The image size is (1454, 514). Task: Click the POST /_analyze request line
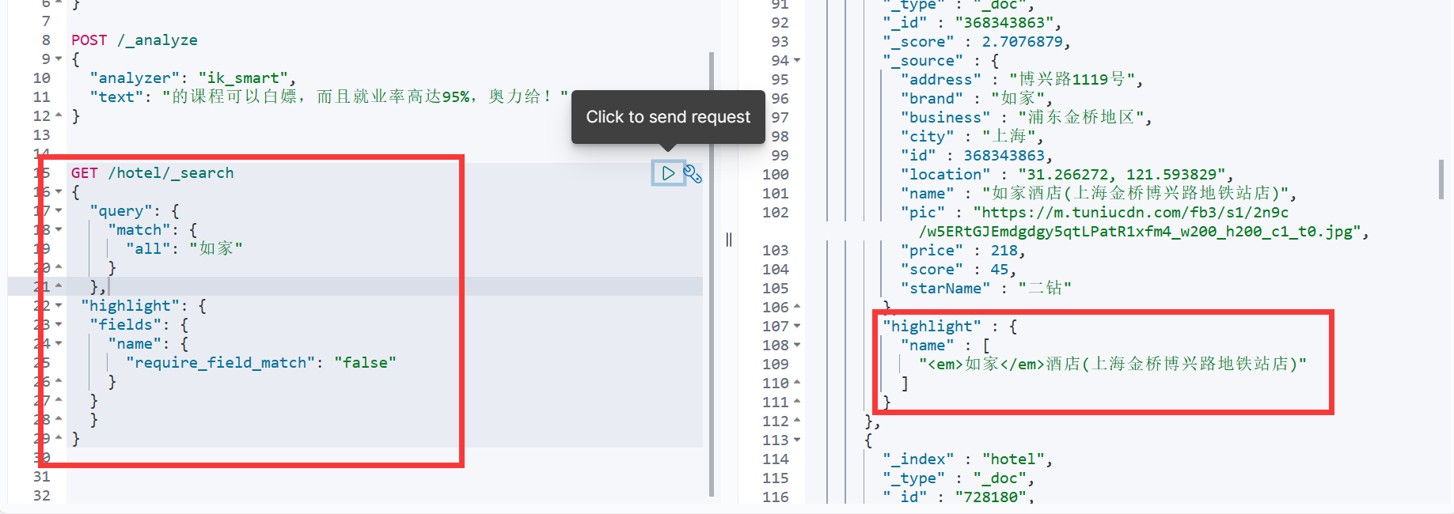tap(135, 40)
